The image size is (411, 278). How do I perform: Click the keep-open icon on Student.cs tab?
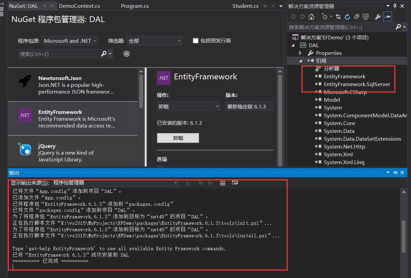[x=265, y=6]
